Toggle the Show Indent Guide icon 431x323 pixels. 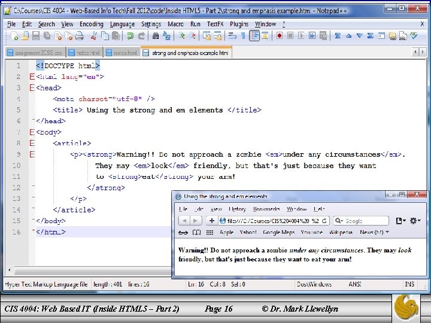[x=254, y=36]
